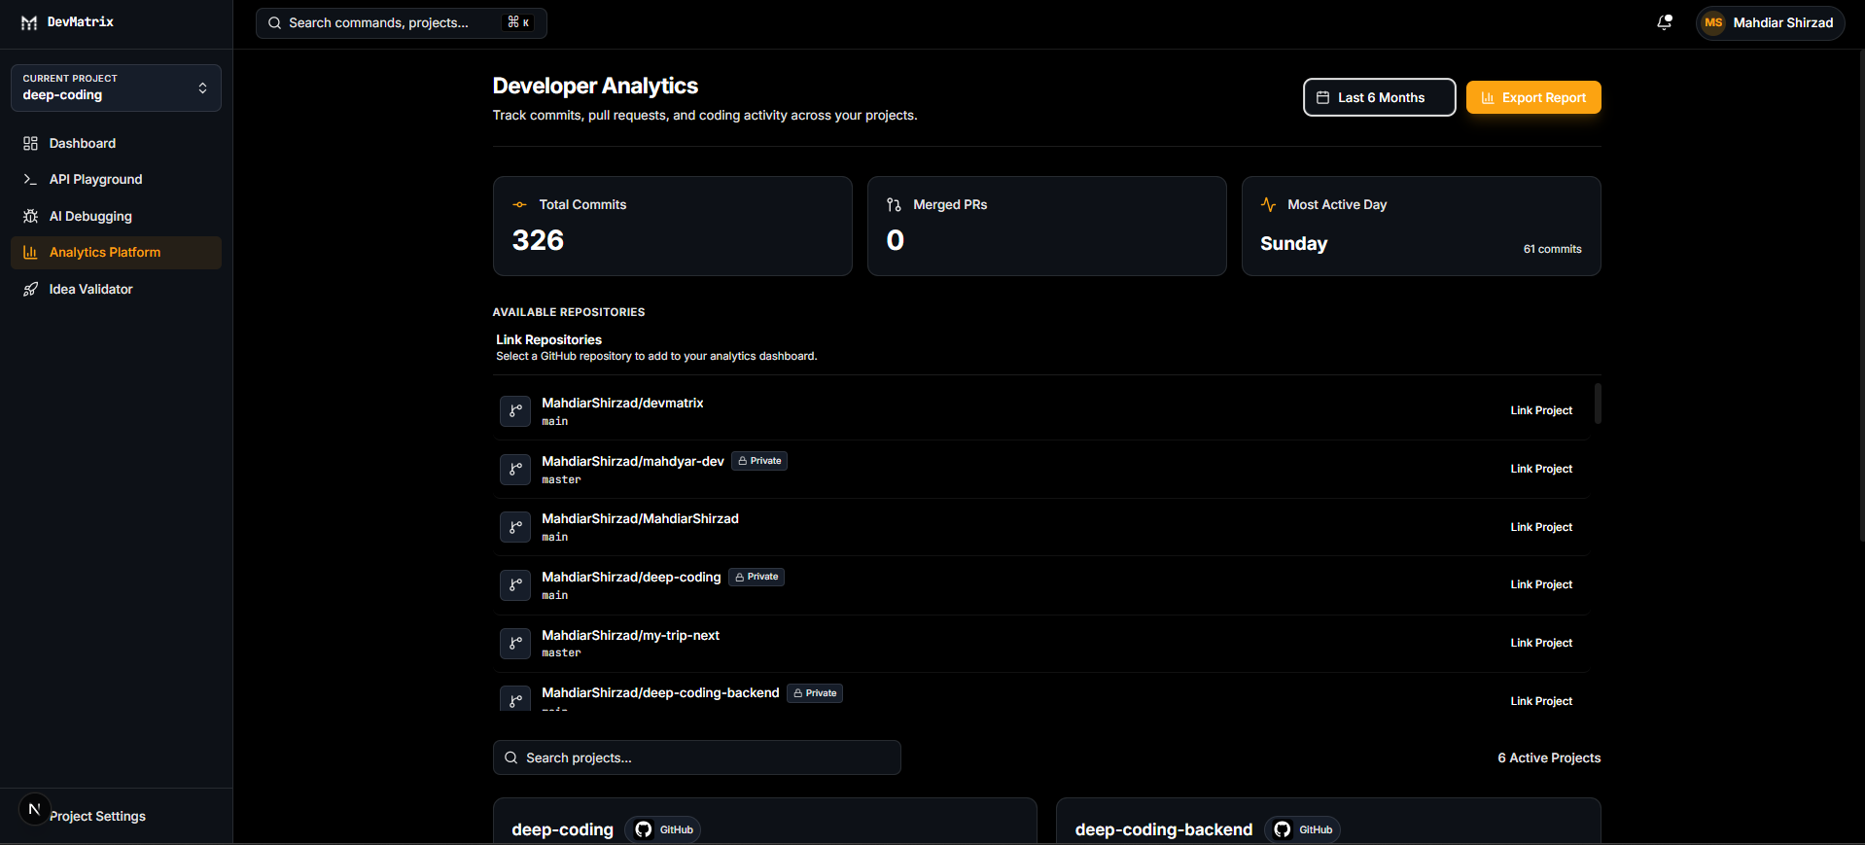Expand the Current Project selector

coord(116,88)
